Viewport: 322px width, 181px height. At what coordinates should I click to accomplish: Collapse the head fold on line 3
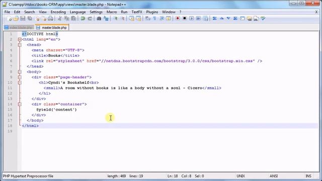click(x=20, y=45)
